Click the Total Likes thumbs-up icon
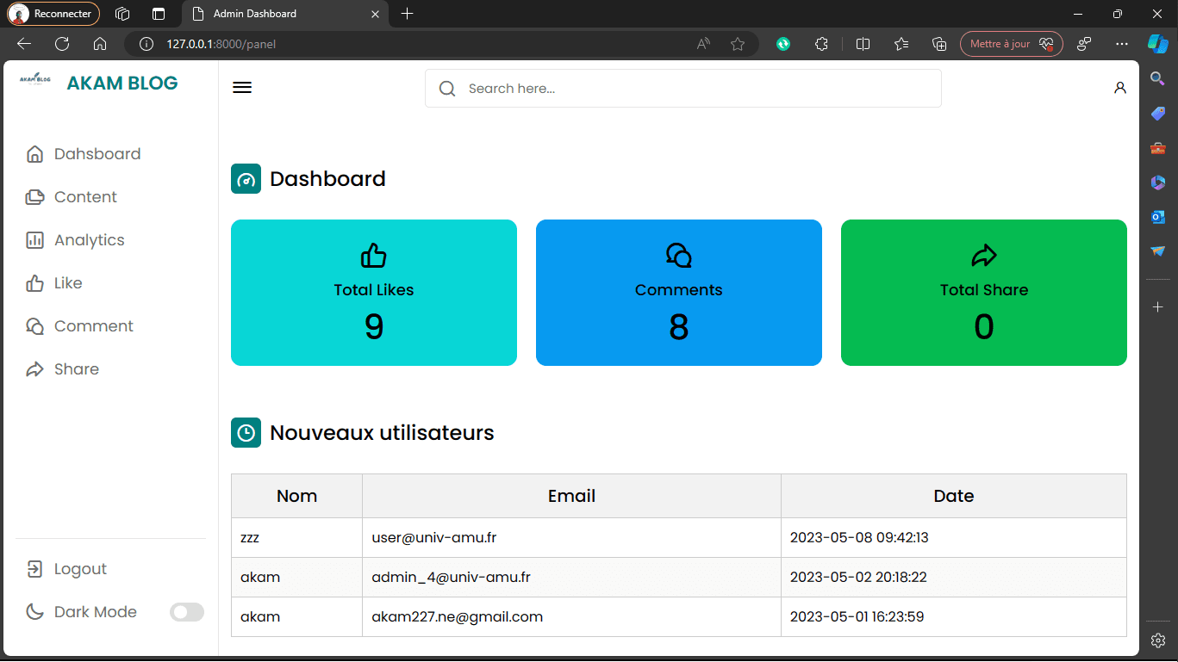Screen dimensions: 1178x662 [374, 255]
